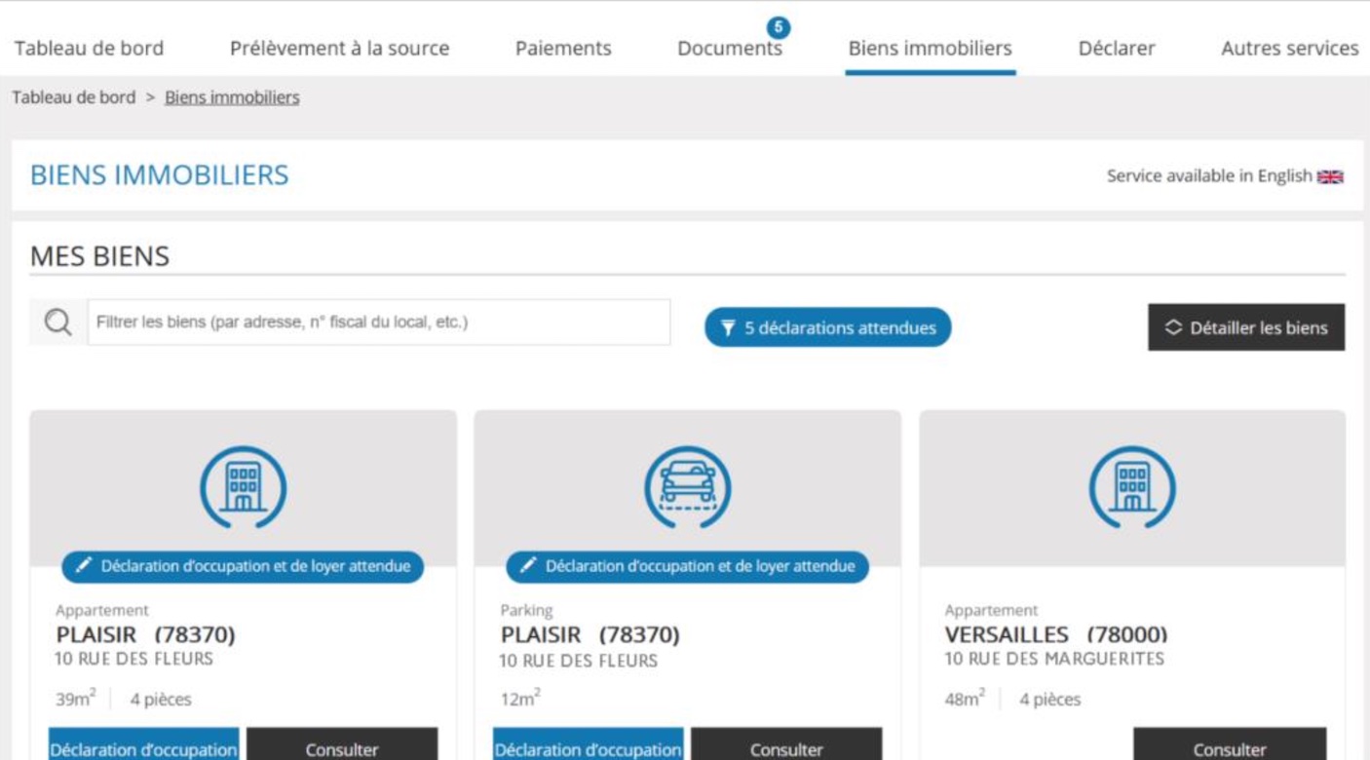1370x760 pixels.
Task: Click the UK flag icon for English
Action: (1330, 176)
